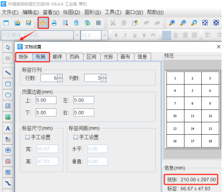Click the Paste clipboard icon
This screenshot has width=222, height=192.
pyautogui.click(x=135, y=23)
